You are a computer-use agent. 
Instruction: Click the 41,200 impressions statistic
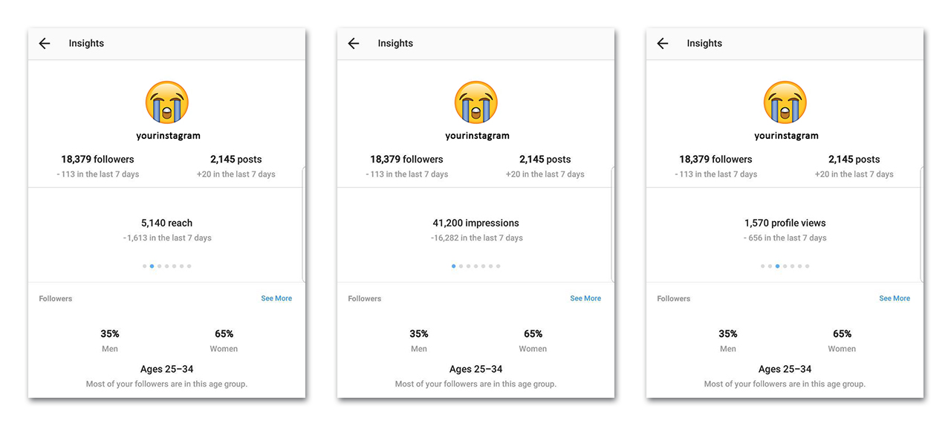[476, 223]
